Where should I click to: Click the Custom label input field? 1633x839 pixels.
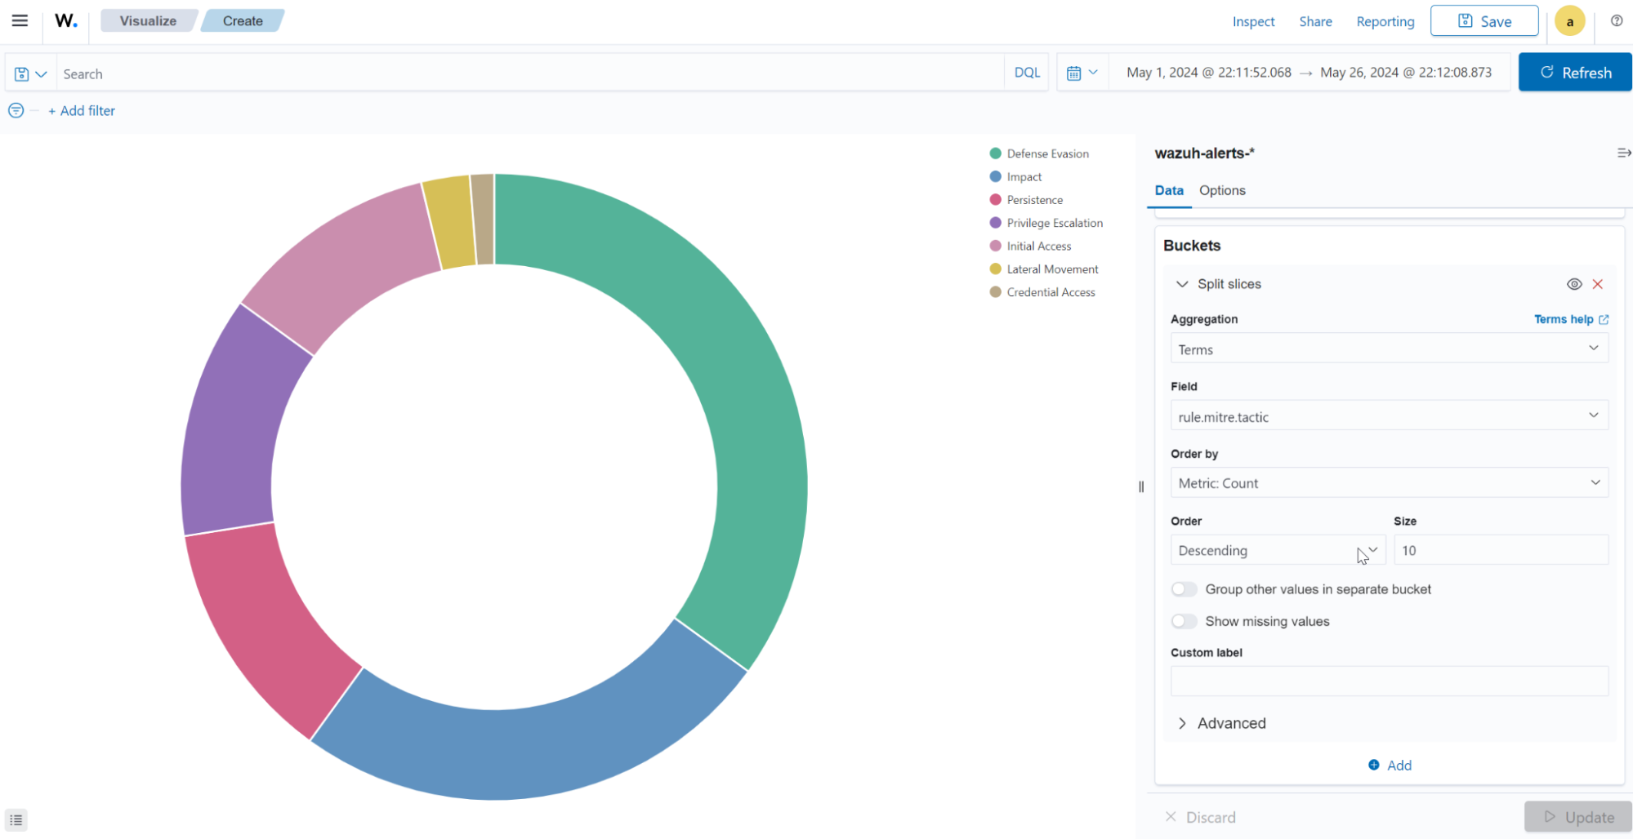tap(1389, 681)
